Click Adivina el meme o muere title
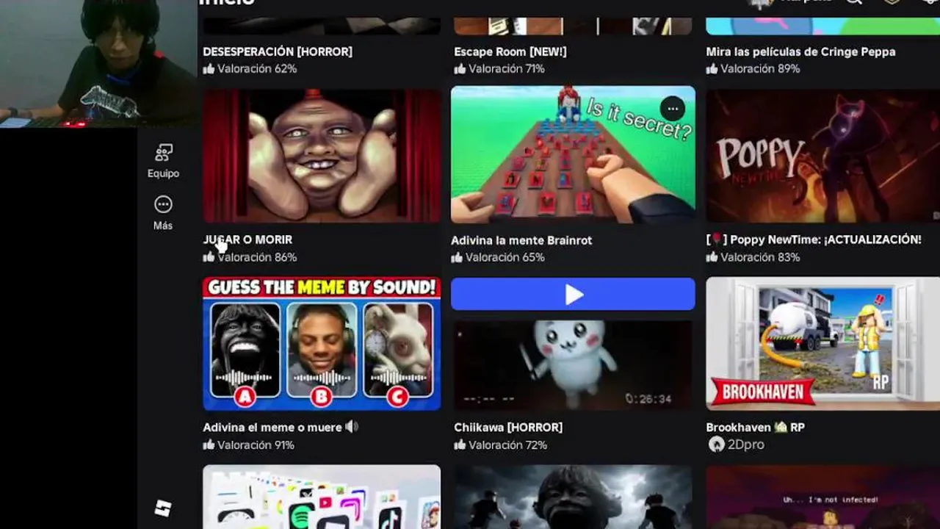The width and height of the screenshot is (940, 529). [x=272, y=427]
